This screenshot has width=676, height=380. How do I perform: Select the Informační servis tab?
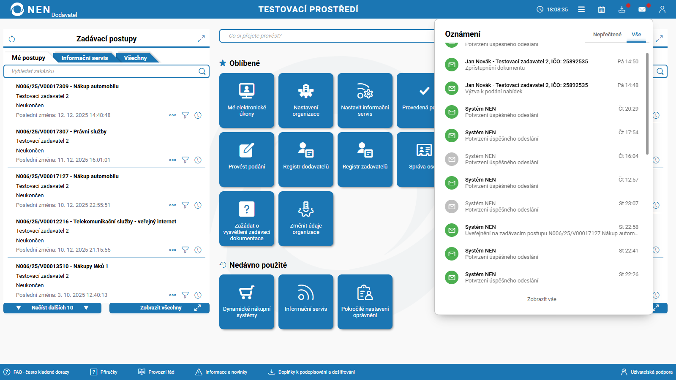(84, 58)
